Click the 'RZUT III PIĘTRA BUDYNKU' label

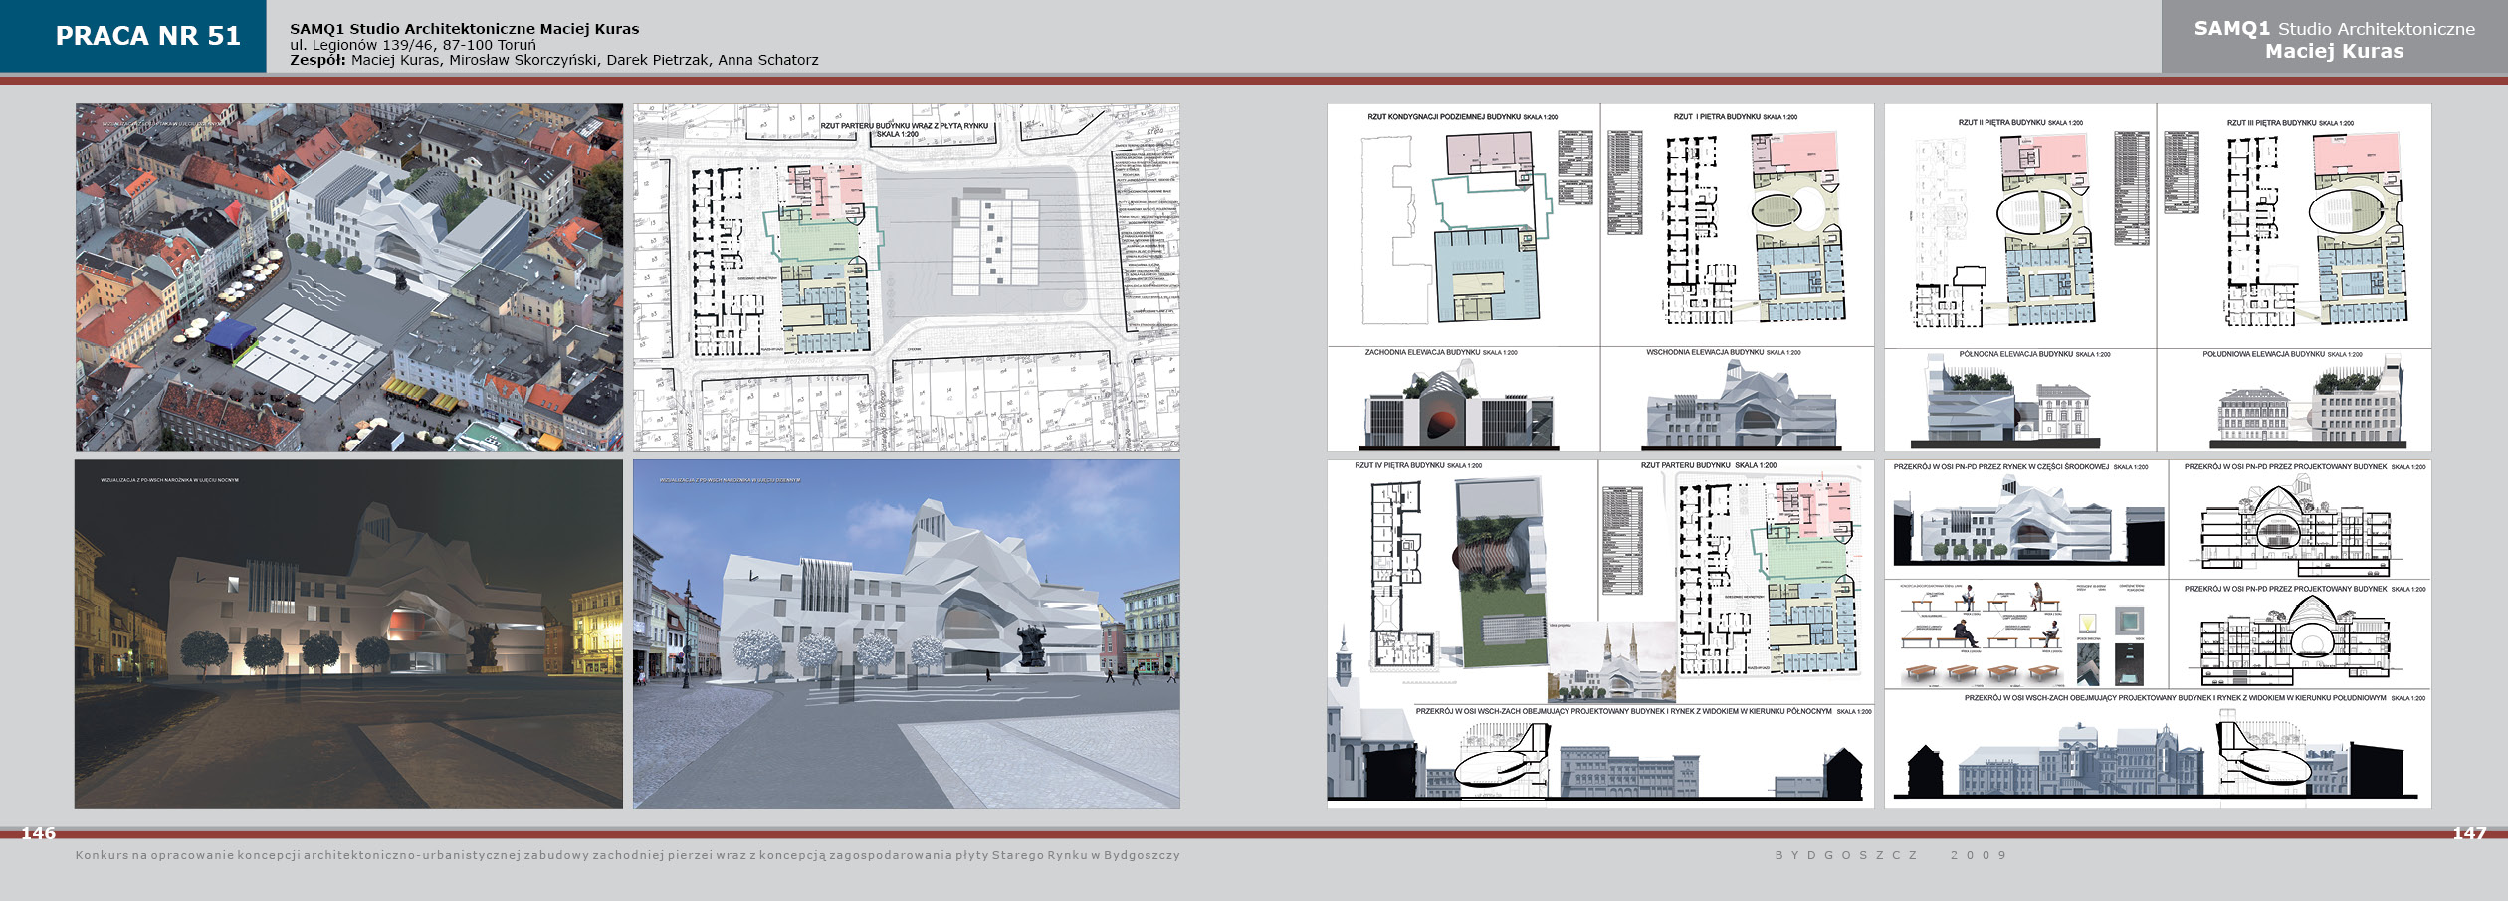tap(2290, 123)
